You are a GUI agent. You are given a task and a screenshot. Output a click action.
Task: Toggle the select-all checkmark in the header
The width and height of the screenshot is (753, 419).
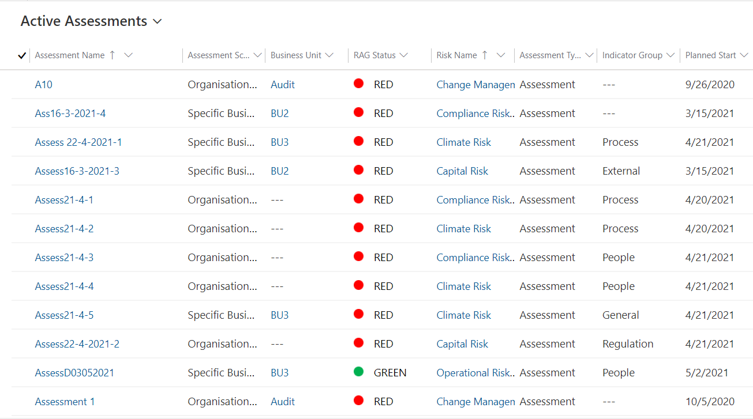point(23,55)
